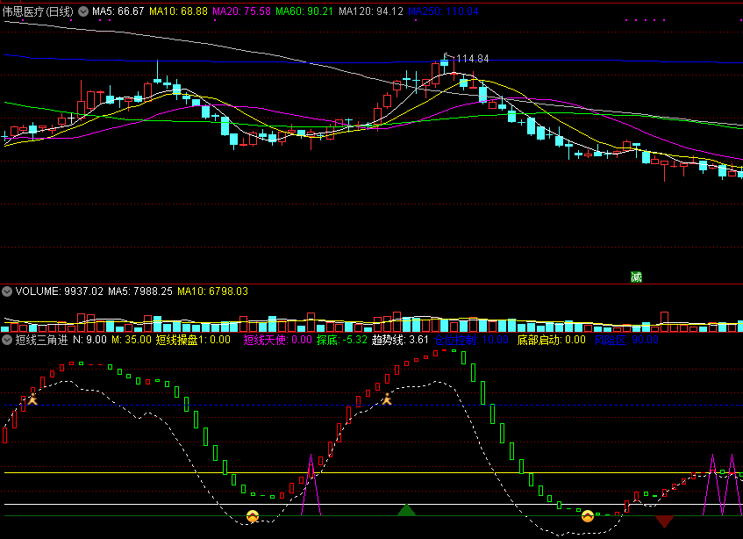Click the MA120: 94.12 label
The height and width of the screenshot is (539, 743).
click(371, 11)
